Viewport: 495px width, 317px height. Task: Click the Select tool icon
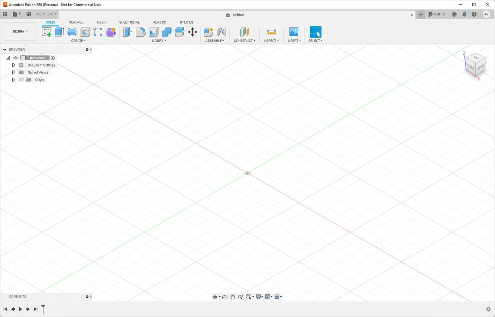tap(316, 32)
